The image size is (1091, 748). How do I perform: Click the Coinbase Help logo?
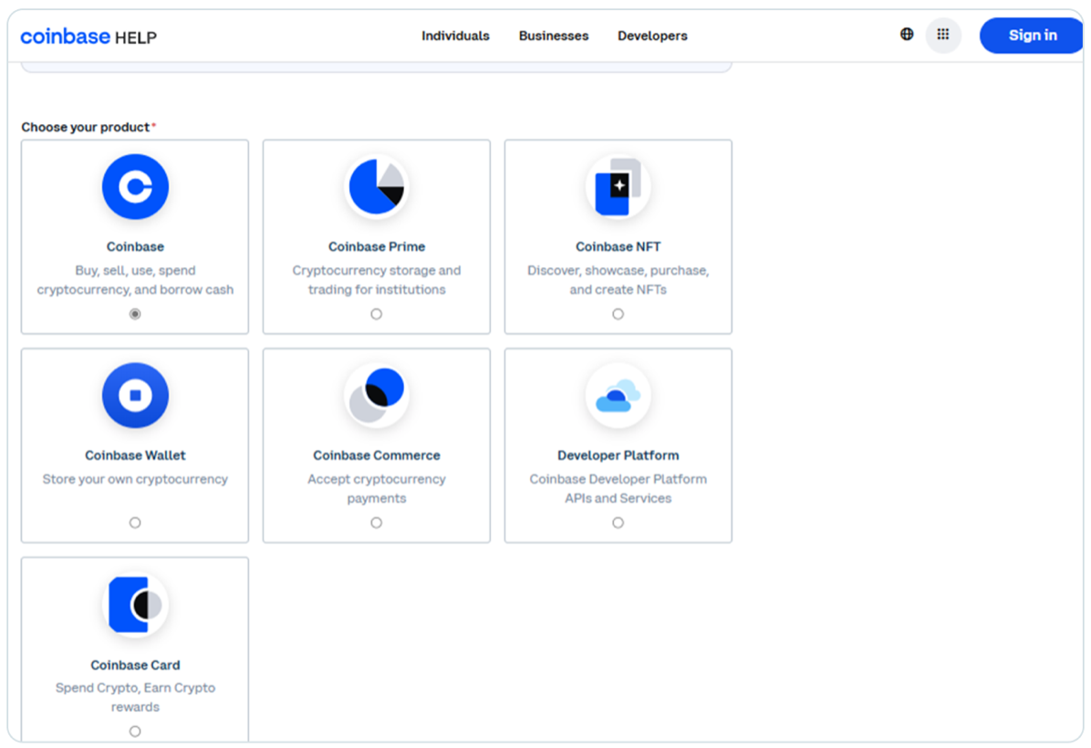coord(88,36)
